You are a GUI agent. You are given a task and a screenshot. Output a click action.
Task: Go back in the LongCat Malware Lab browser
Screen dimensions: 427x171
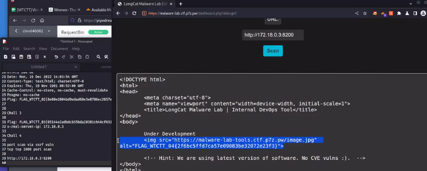tap(118, 13)
